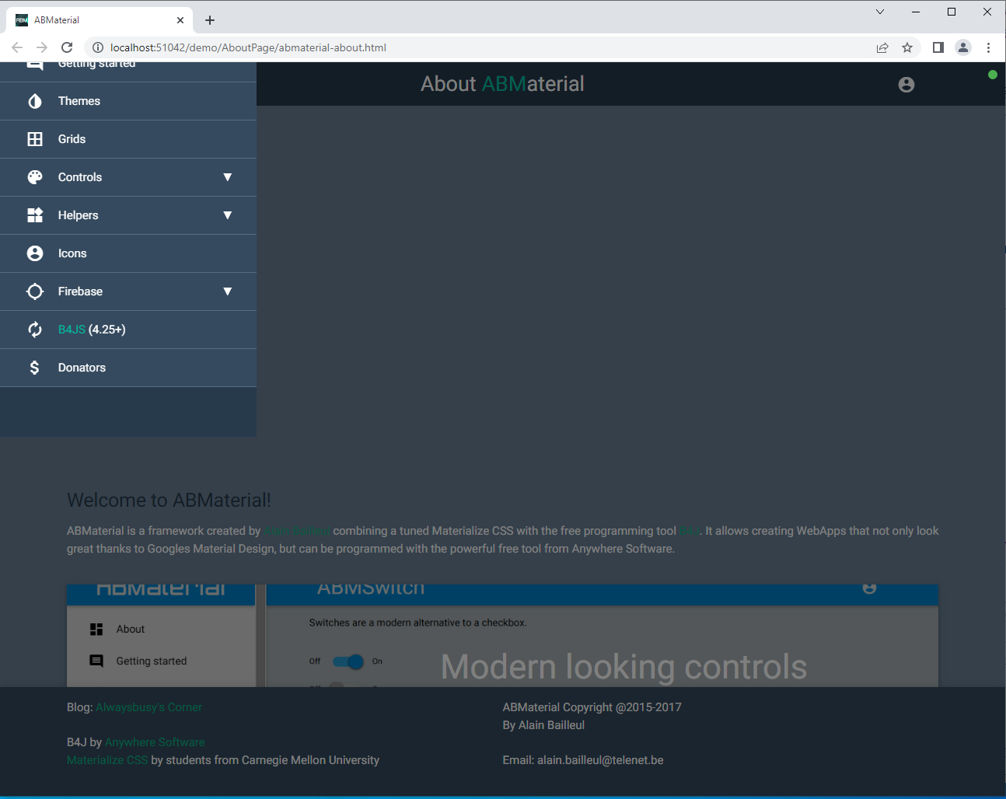The image size is (1006, 799).
Task: Click 'Getting started' in the preview image sidebar
Action: tap(152, 661)
